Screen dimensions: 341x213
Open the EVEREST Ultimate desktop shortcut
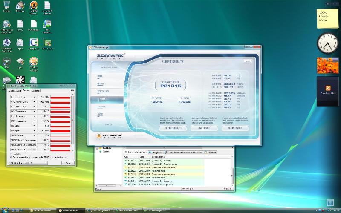click(x=34, y=8)
